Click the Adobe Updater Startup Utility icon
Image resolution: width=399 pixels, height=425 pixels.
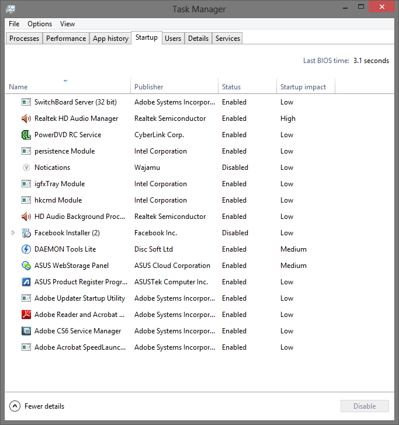pos(26,298)
